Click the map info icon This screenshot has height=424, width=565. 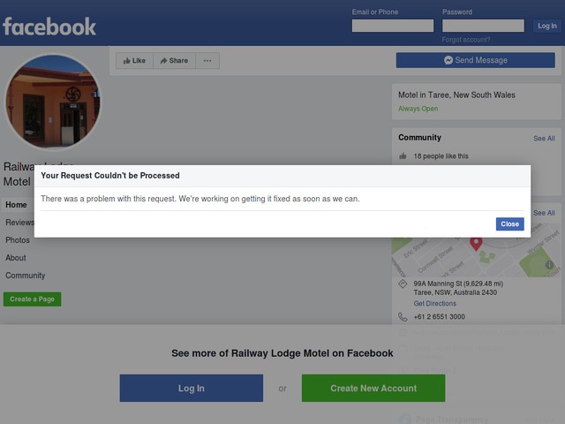pos(549,265)
